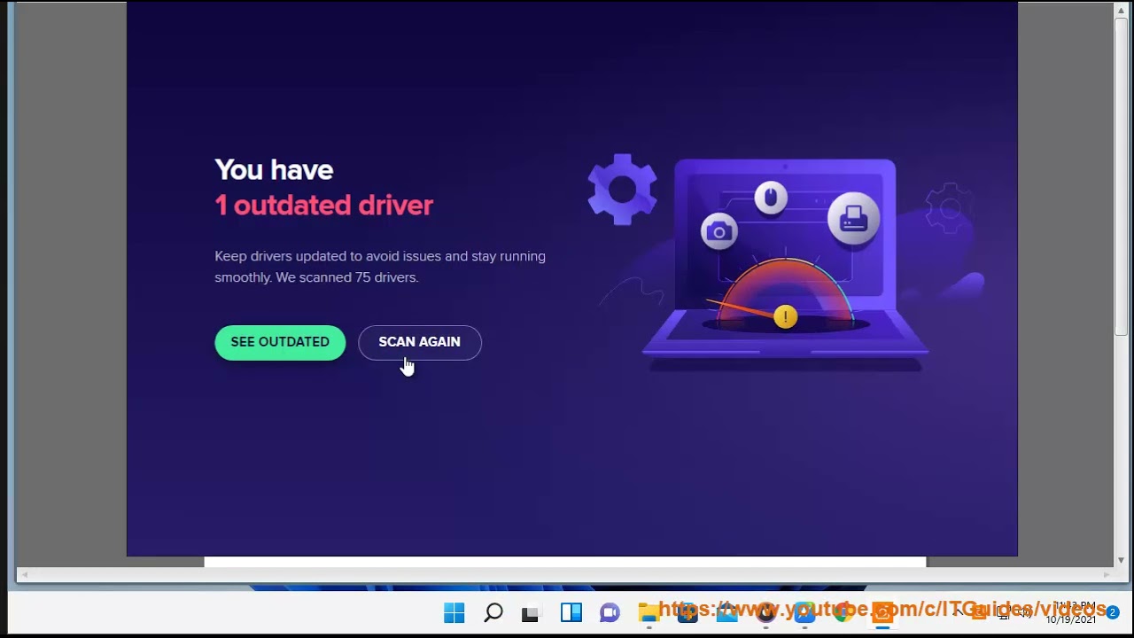Click the scrollbar down arrow
Image resolution: width=1134 pixels, height=638 pixels.
coord(1121,560)
